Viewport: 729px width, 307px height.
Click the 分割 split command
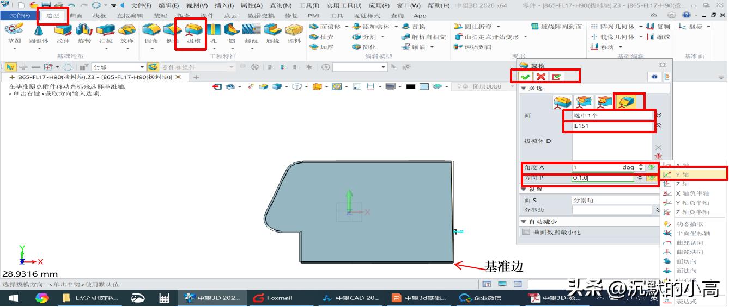[x=364, y=37]
